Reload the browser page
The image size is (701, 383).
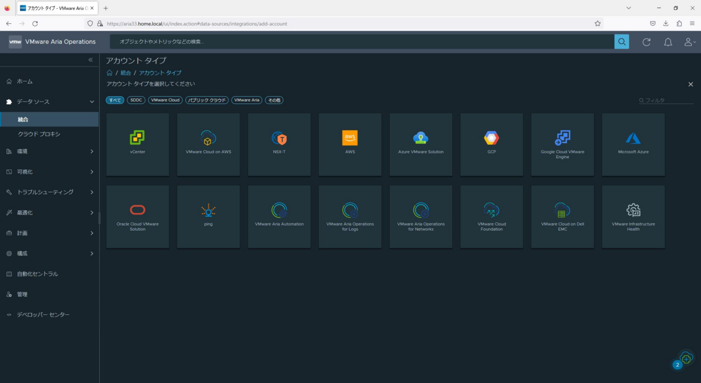pyautogui.click(x=35, y=23)
